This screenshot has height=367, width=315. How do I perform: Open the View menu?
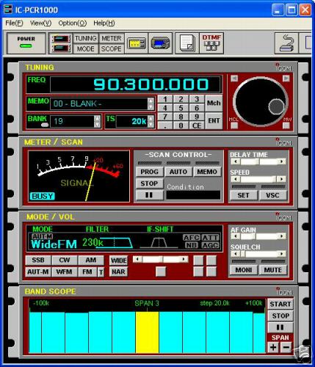click(40, 23)
